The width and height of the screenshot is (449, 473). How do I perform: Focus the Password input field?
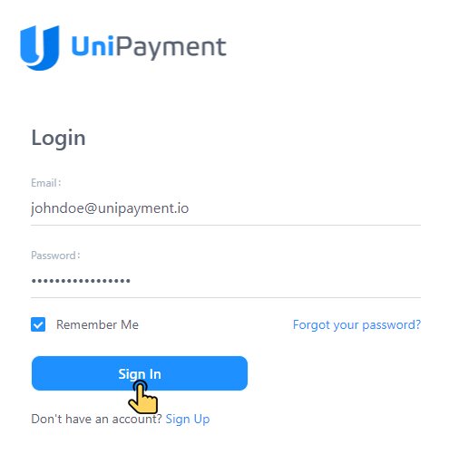226,281
